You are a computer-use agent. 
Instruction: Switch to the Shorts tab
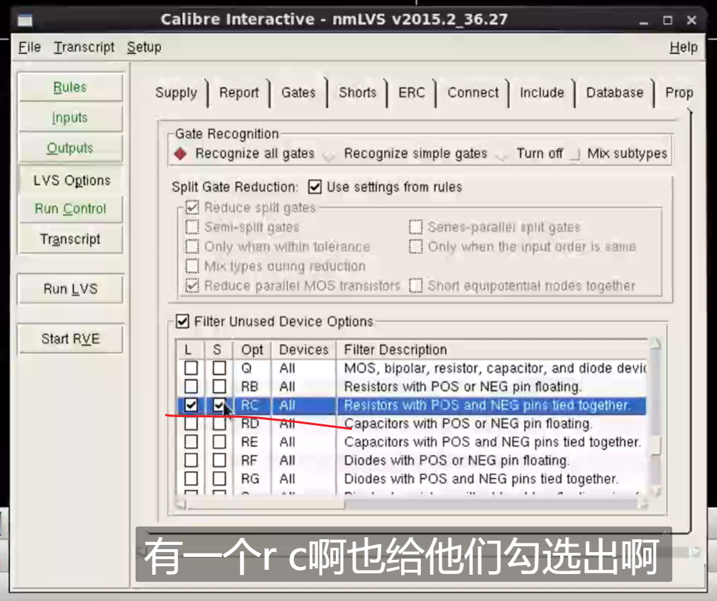(357, 93)
